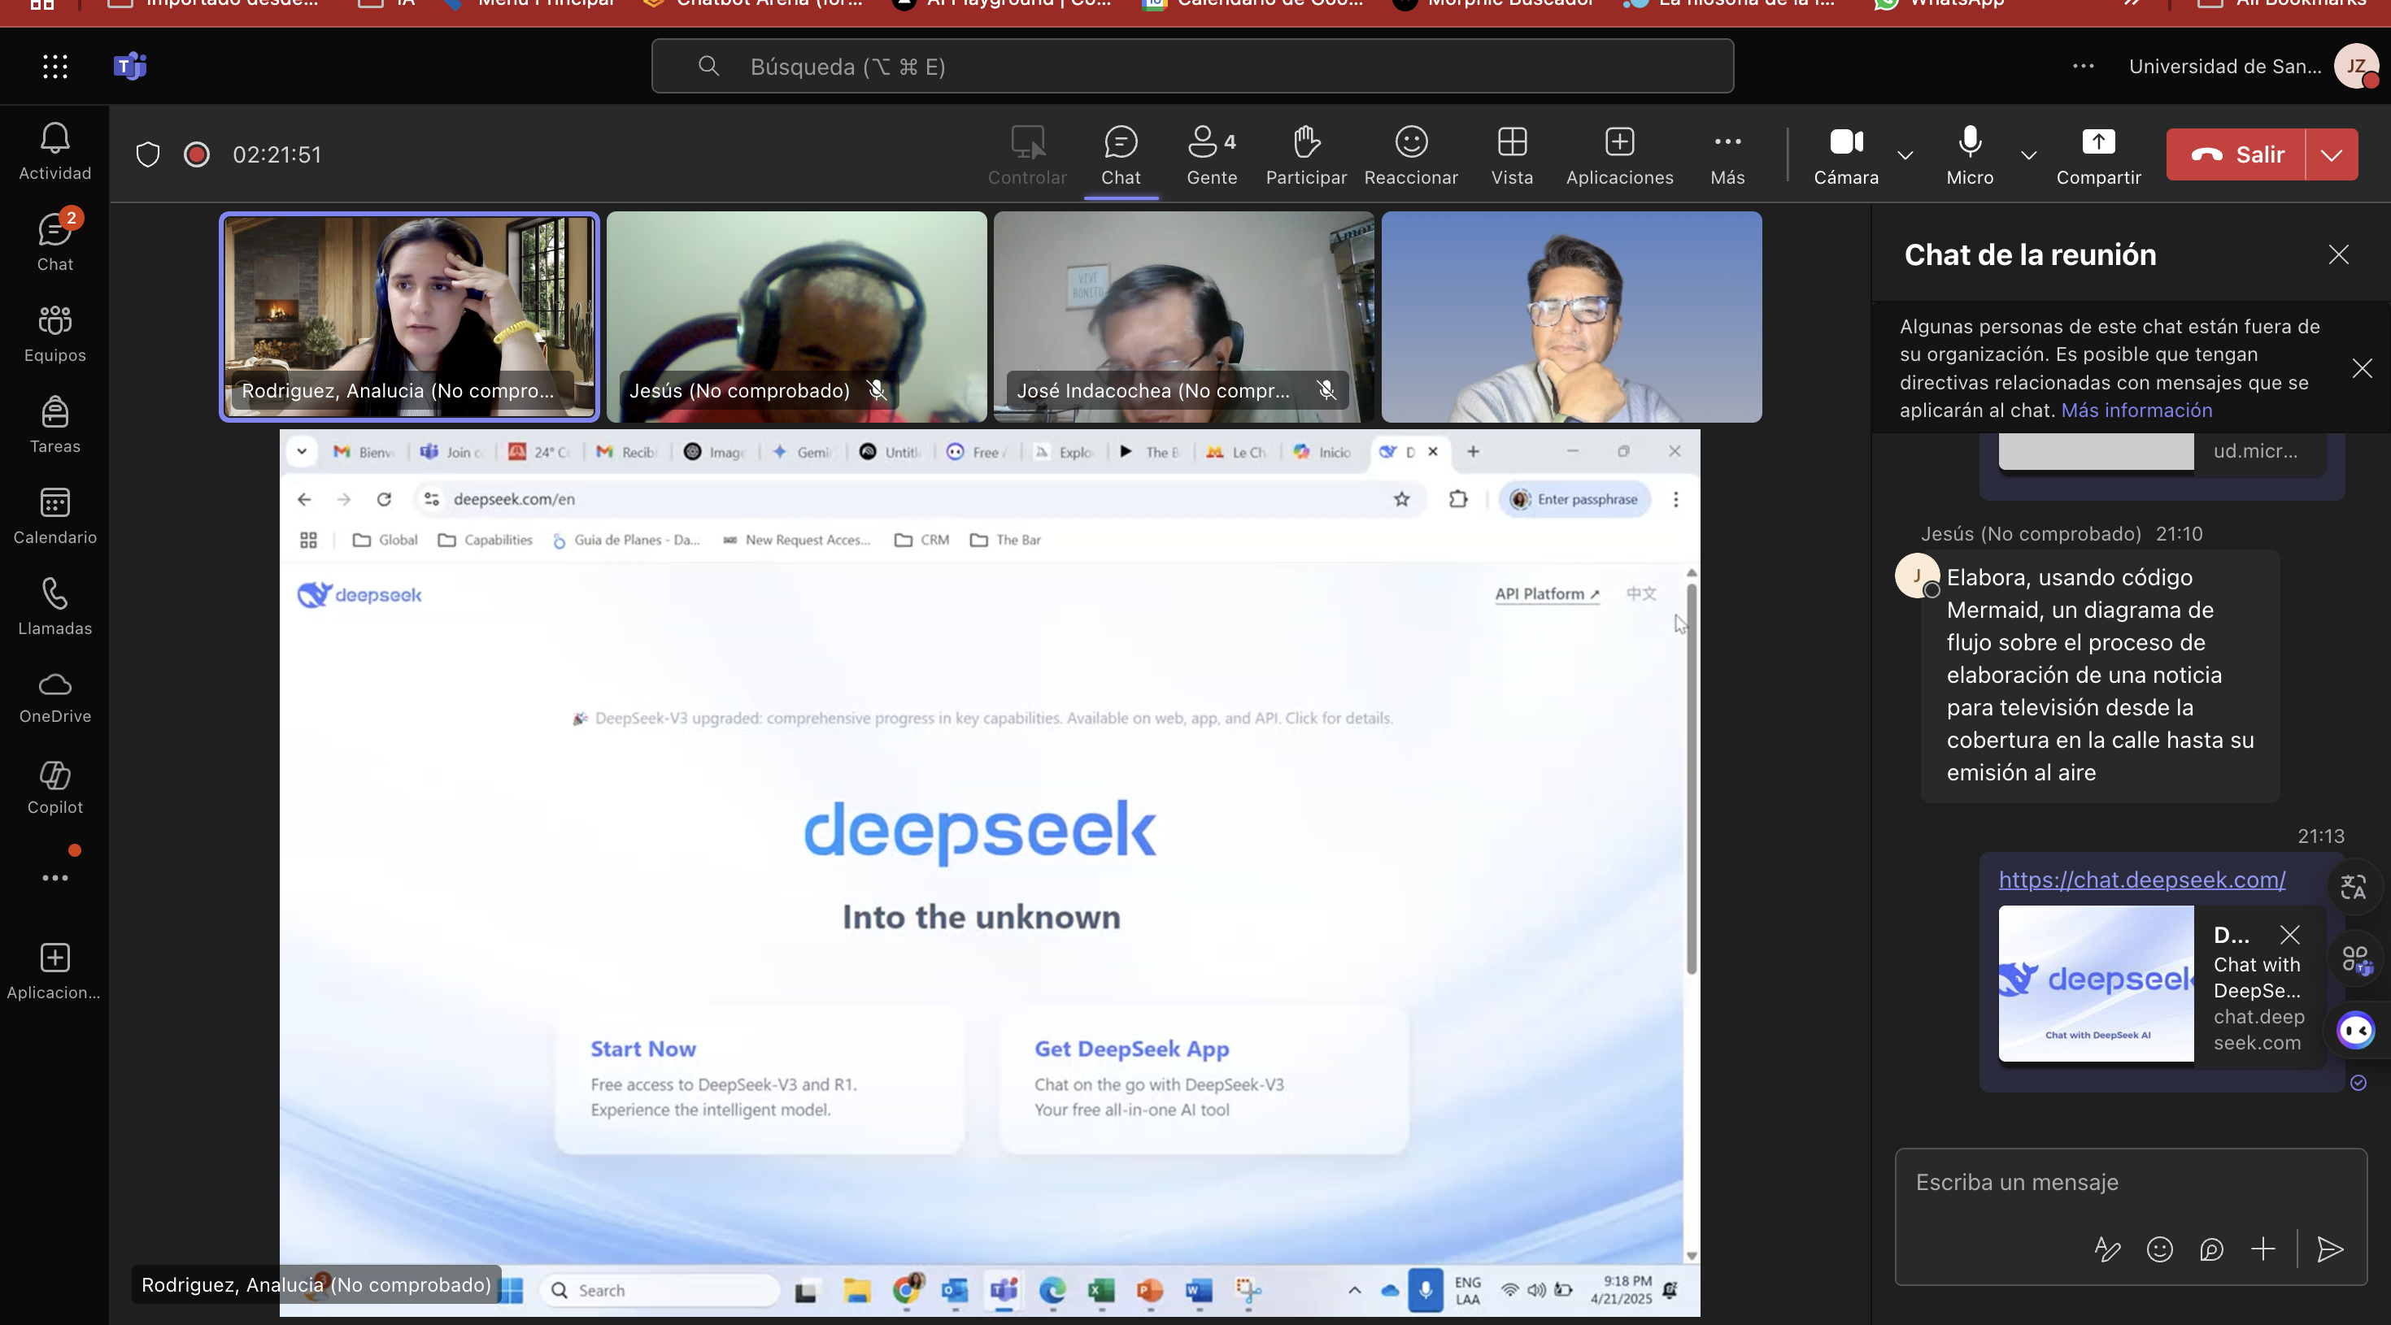Click API Platform link on DeepSeek page

tap(1548, 594)
